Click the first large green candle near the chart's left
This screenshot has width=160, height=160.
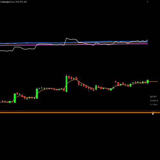click(15, 98)
